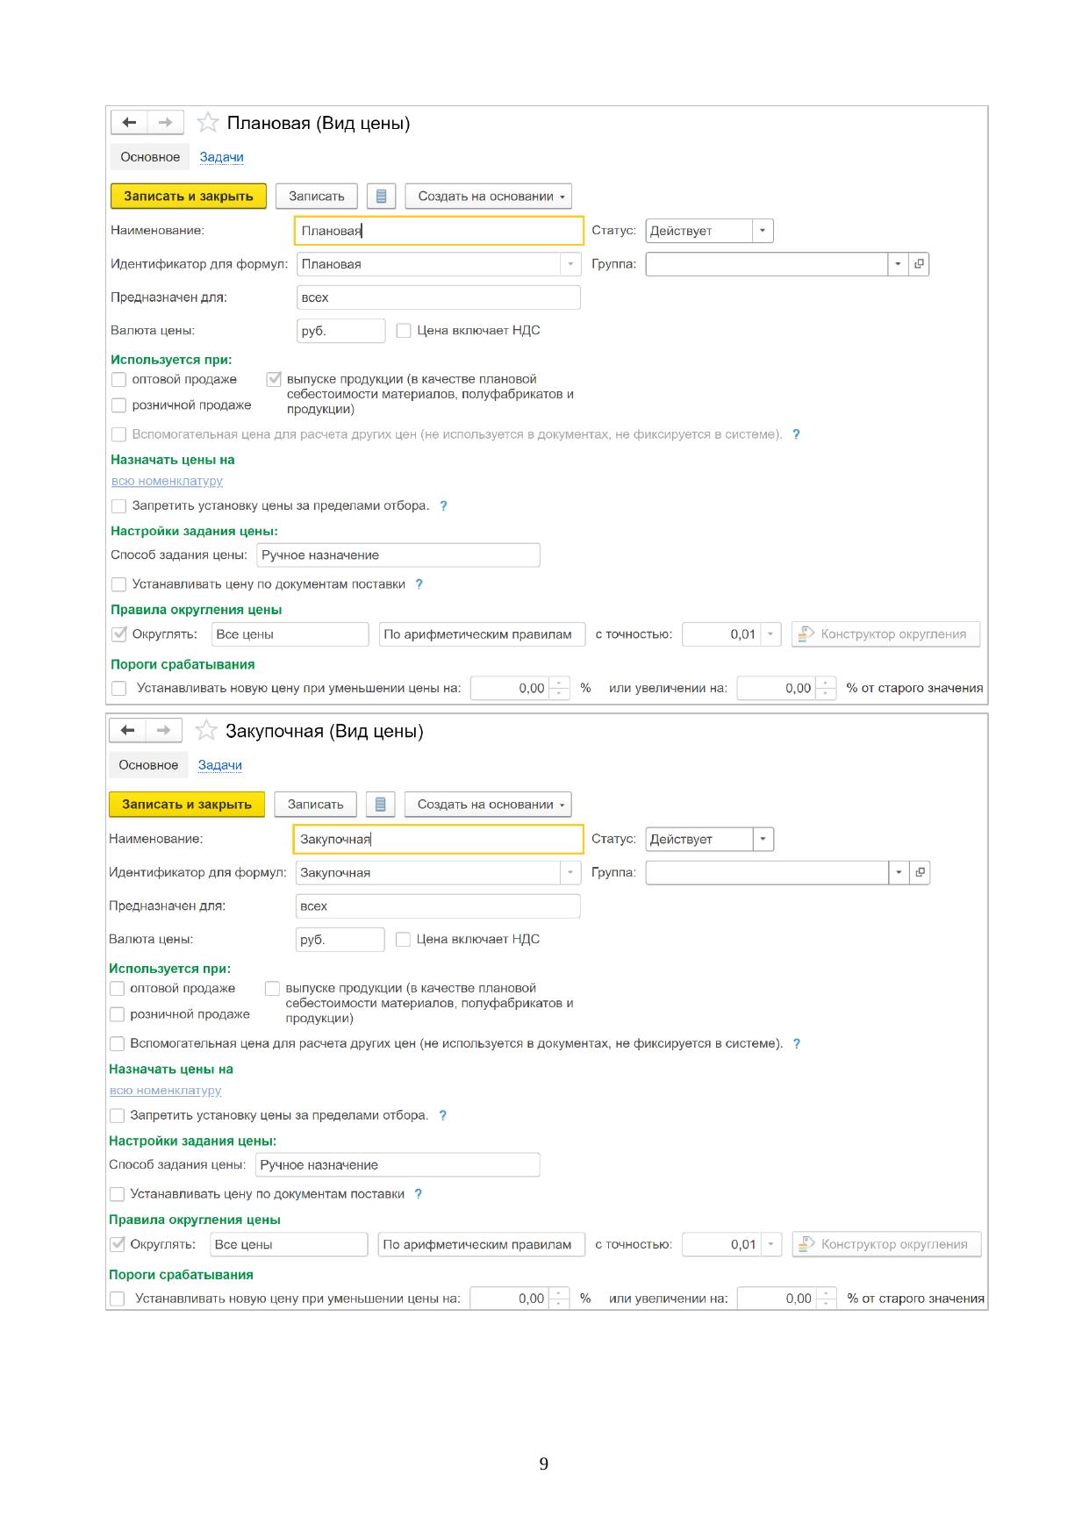Select Основное tab in Плановая window
This screenshot has height=1539, width=1089.
(x=150, y=157)
